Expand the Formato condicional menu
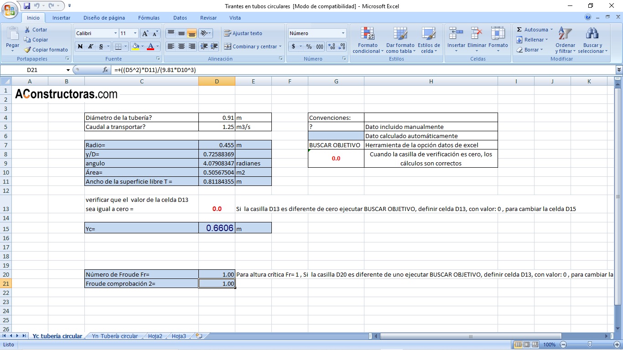The width and height of the screenshot is (623, 350). tap(368, 40)
